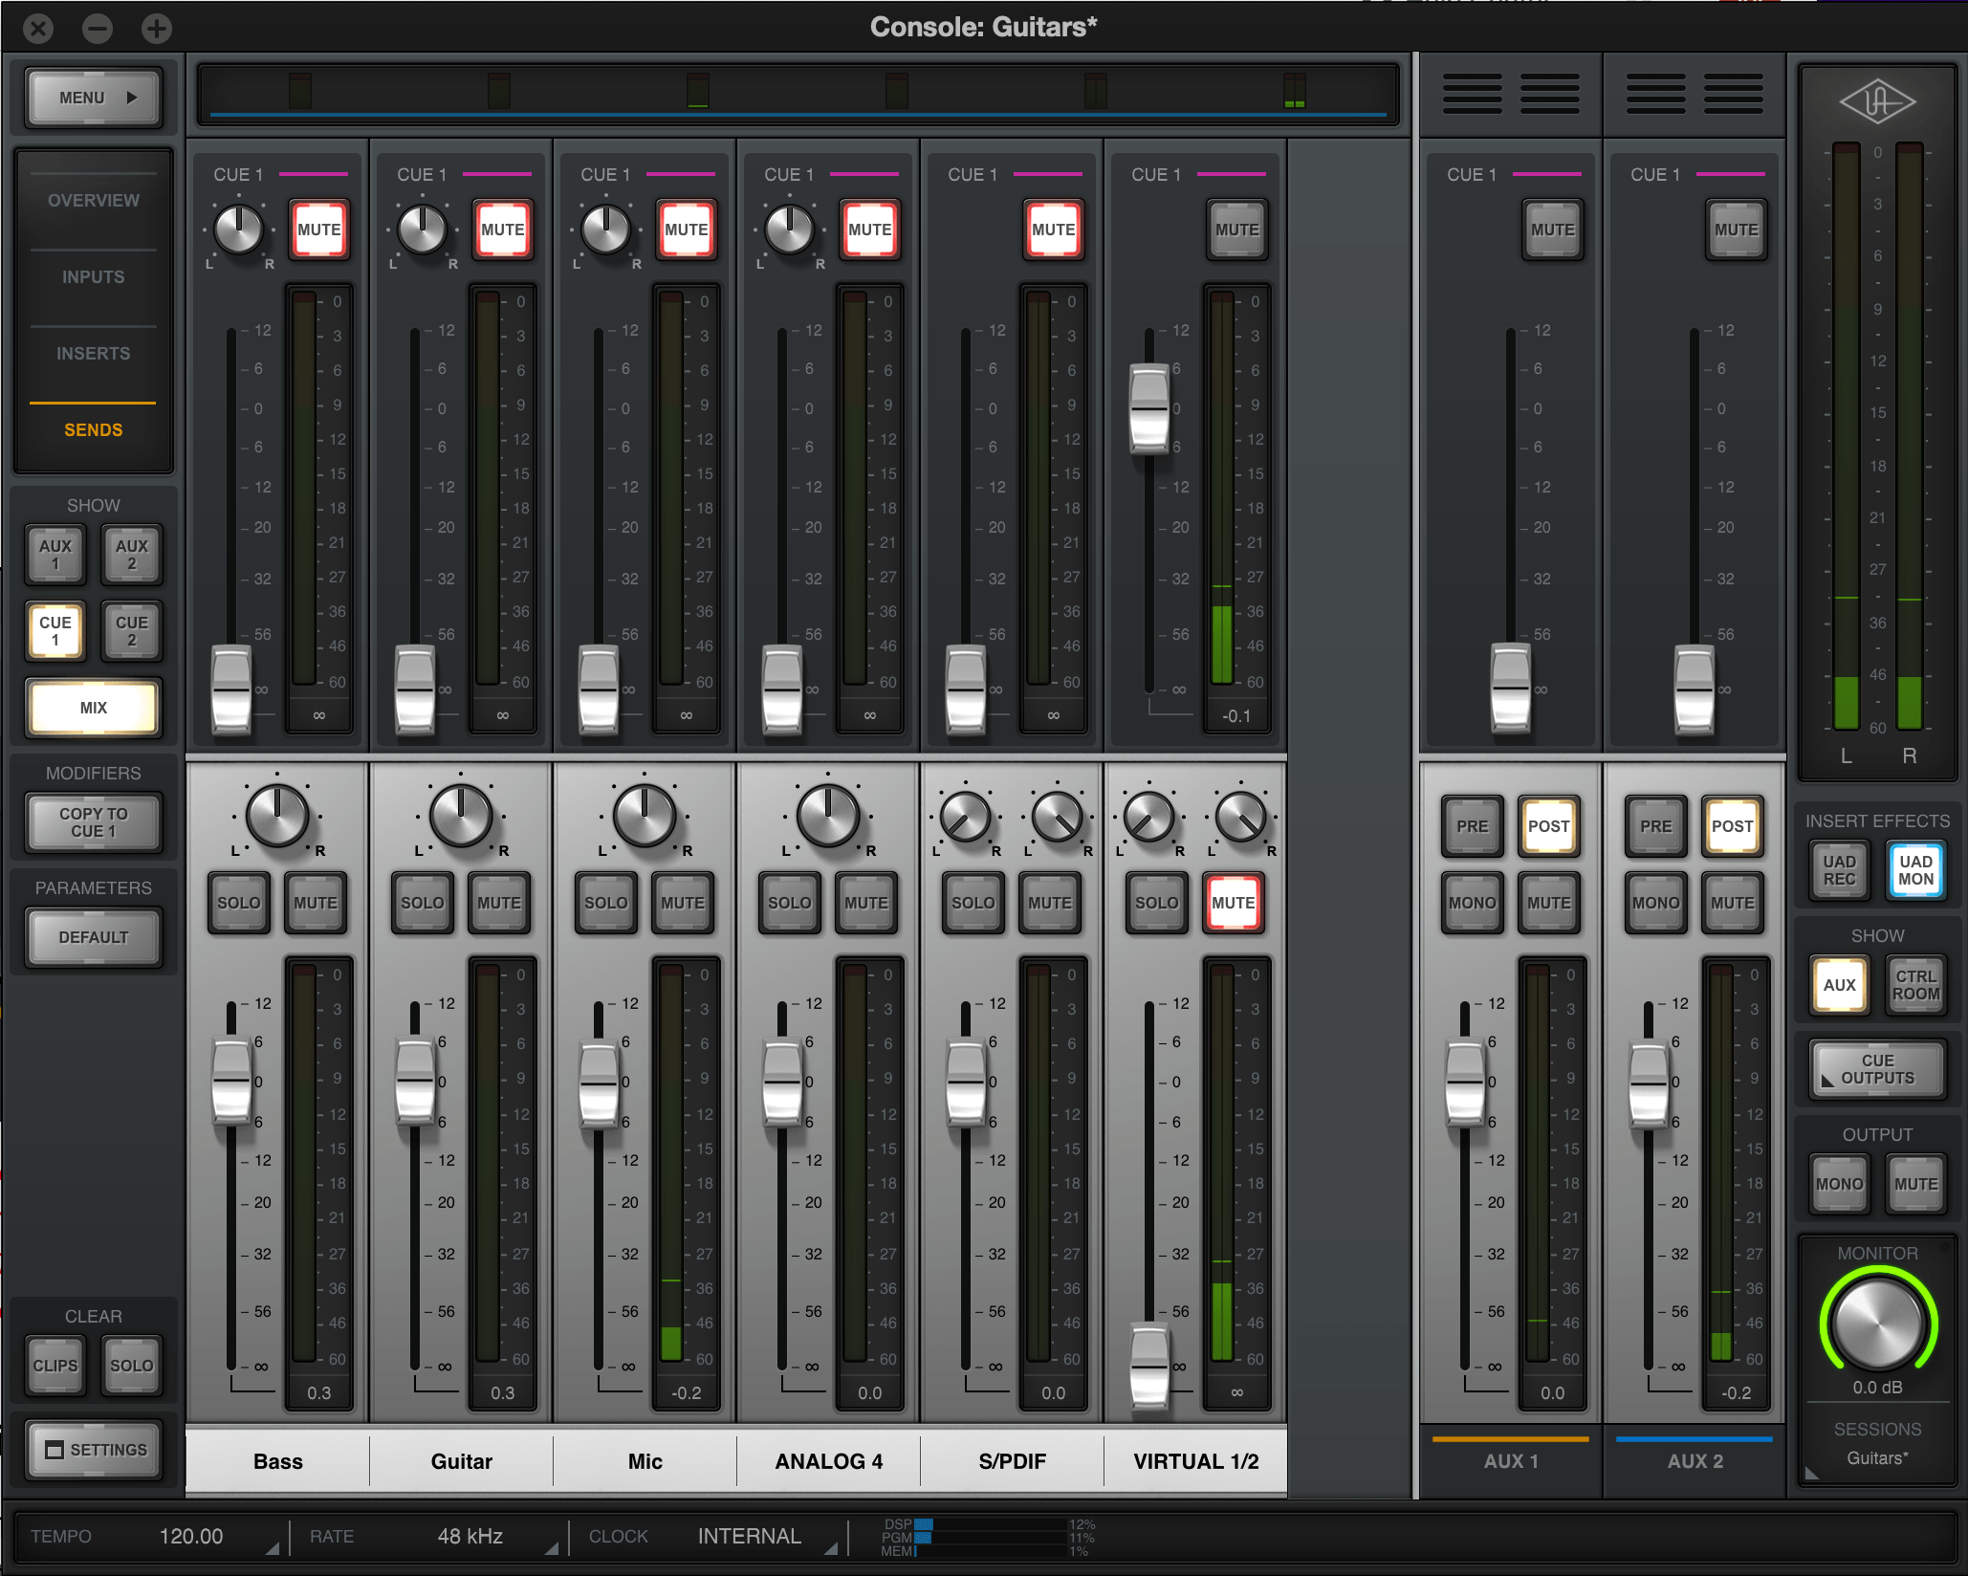The height and width of the screenshot is (1576, 1968).
Task: Select the UAD MON insert effects icon
Action: click(1913, 871)
